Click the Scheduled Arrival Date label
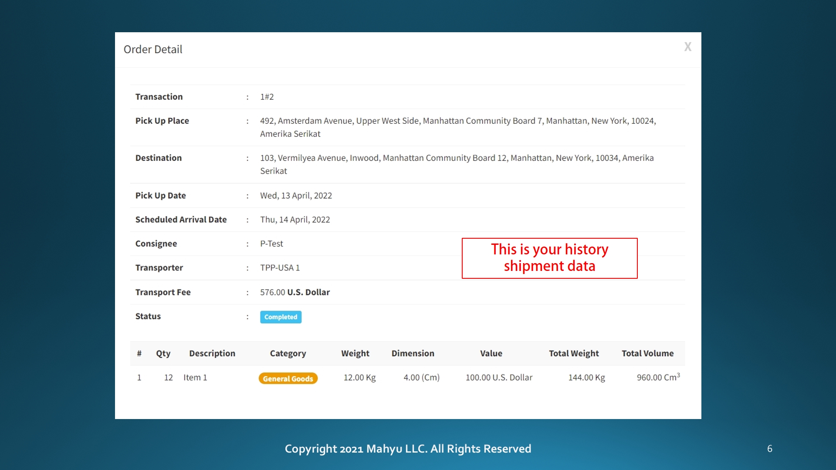 tap(181, 220)
